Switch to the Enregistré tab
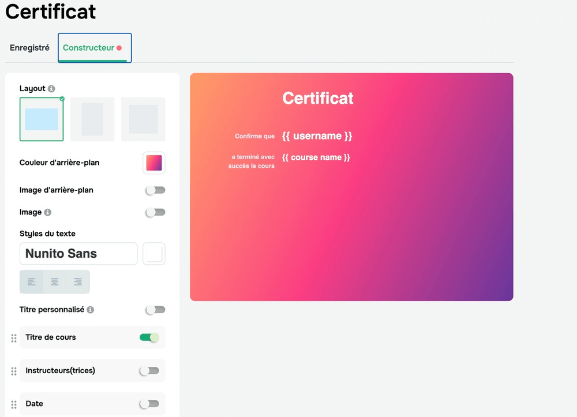The width and height of the screenshot is (577, 417). click(x=29, y=47)
